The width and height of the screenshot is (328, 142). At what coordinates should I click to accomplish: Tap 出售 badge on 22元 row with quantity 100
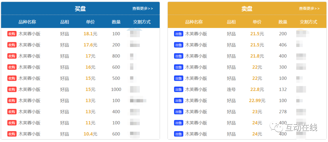(179, 78)
